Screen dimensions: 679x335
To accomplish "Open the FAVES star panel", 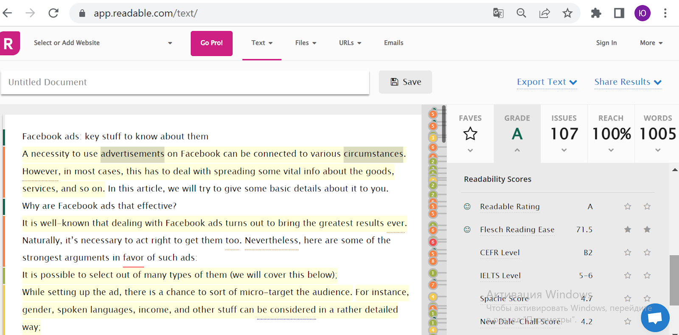I will [470, 134].
